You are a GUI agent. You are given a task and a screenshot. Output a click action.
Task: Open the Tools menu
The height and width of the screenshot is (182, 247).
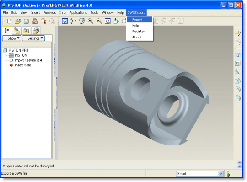pos(94,13)
